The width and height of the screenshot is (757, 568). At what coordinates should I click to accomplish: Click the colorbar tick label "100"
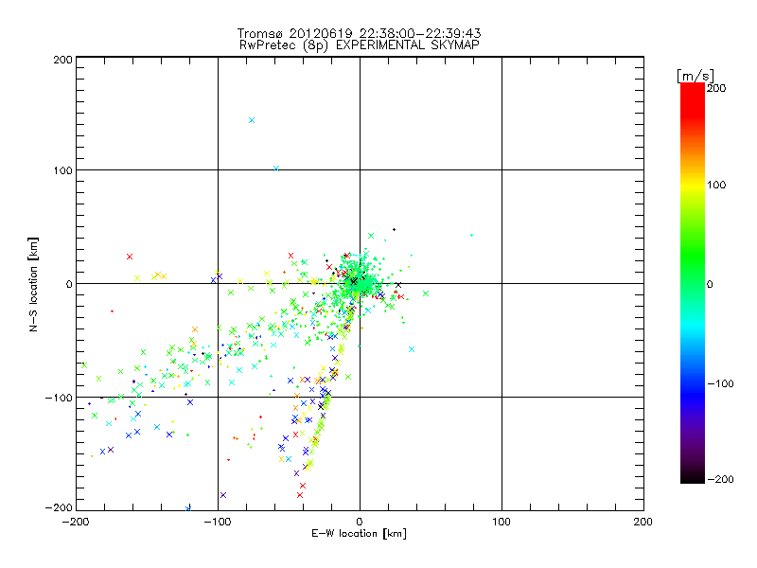(x=716, y=185)
